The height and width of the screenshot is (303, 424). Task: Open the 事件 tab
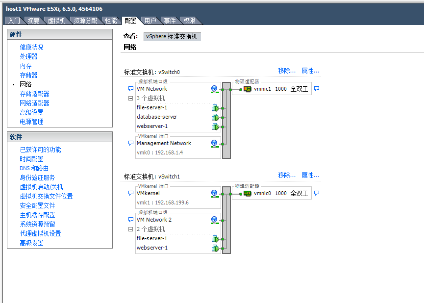(170, 21)
